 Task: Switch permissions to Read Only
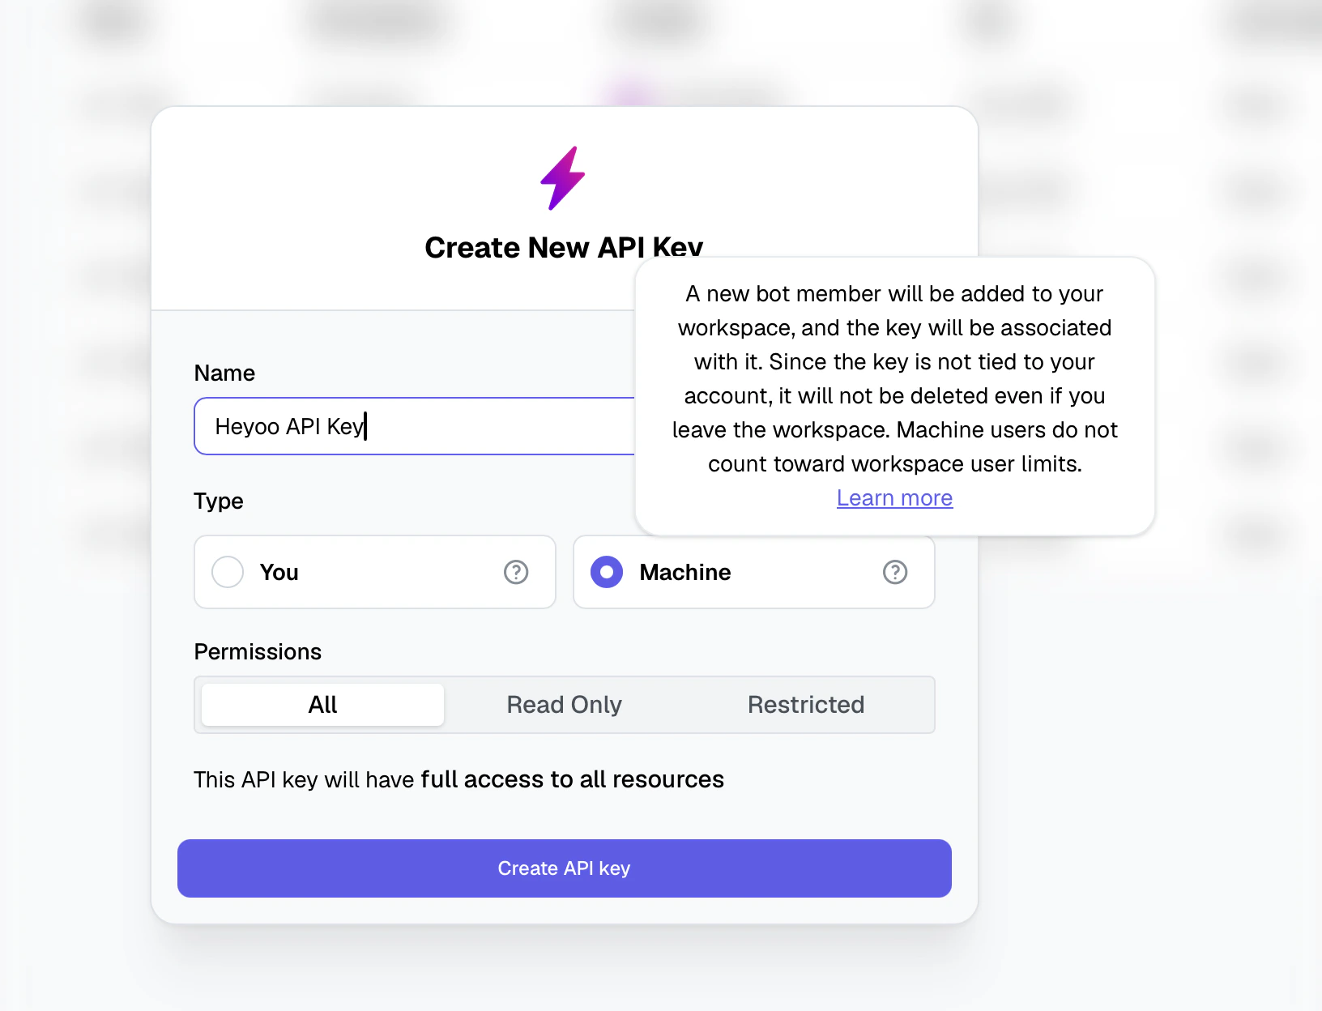[x=564, y=704]
